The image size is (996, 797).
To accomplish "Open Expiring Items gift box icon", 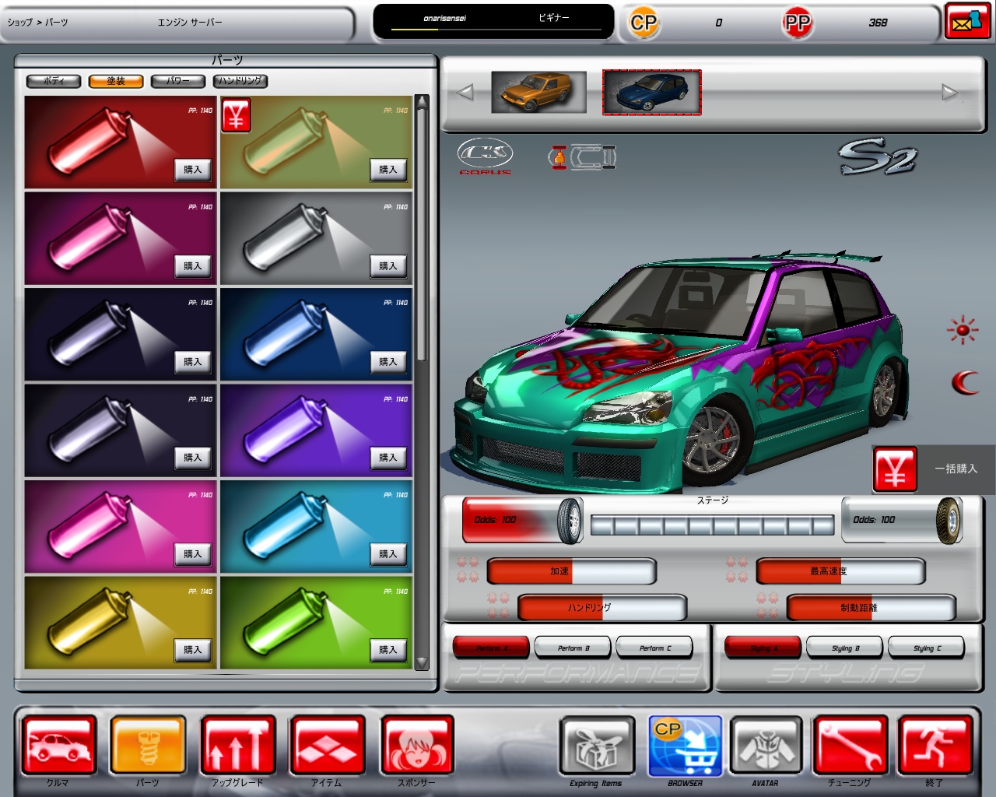I will pos(596,746).
